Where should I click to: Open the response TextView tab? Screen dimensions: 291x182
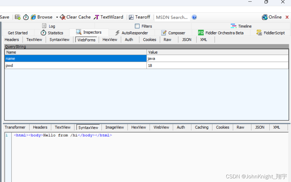(x=63, y=127)
